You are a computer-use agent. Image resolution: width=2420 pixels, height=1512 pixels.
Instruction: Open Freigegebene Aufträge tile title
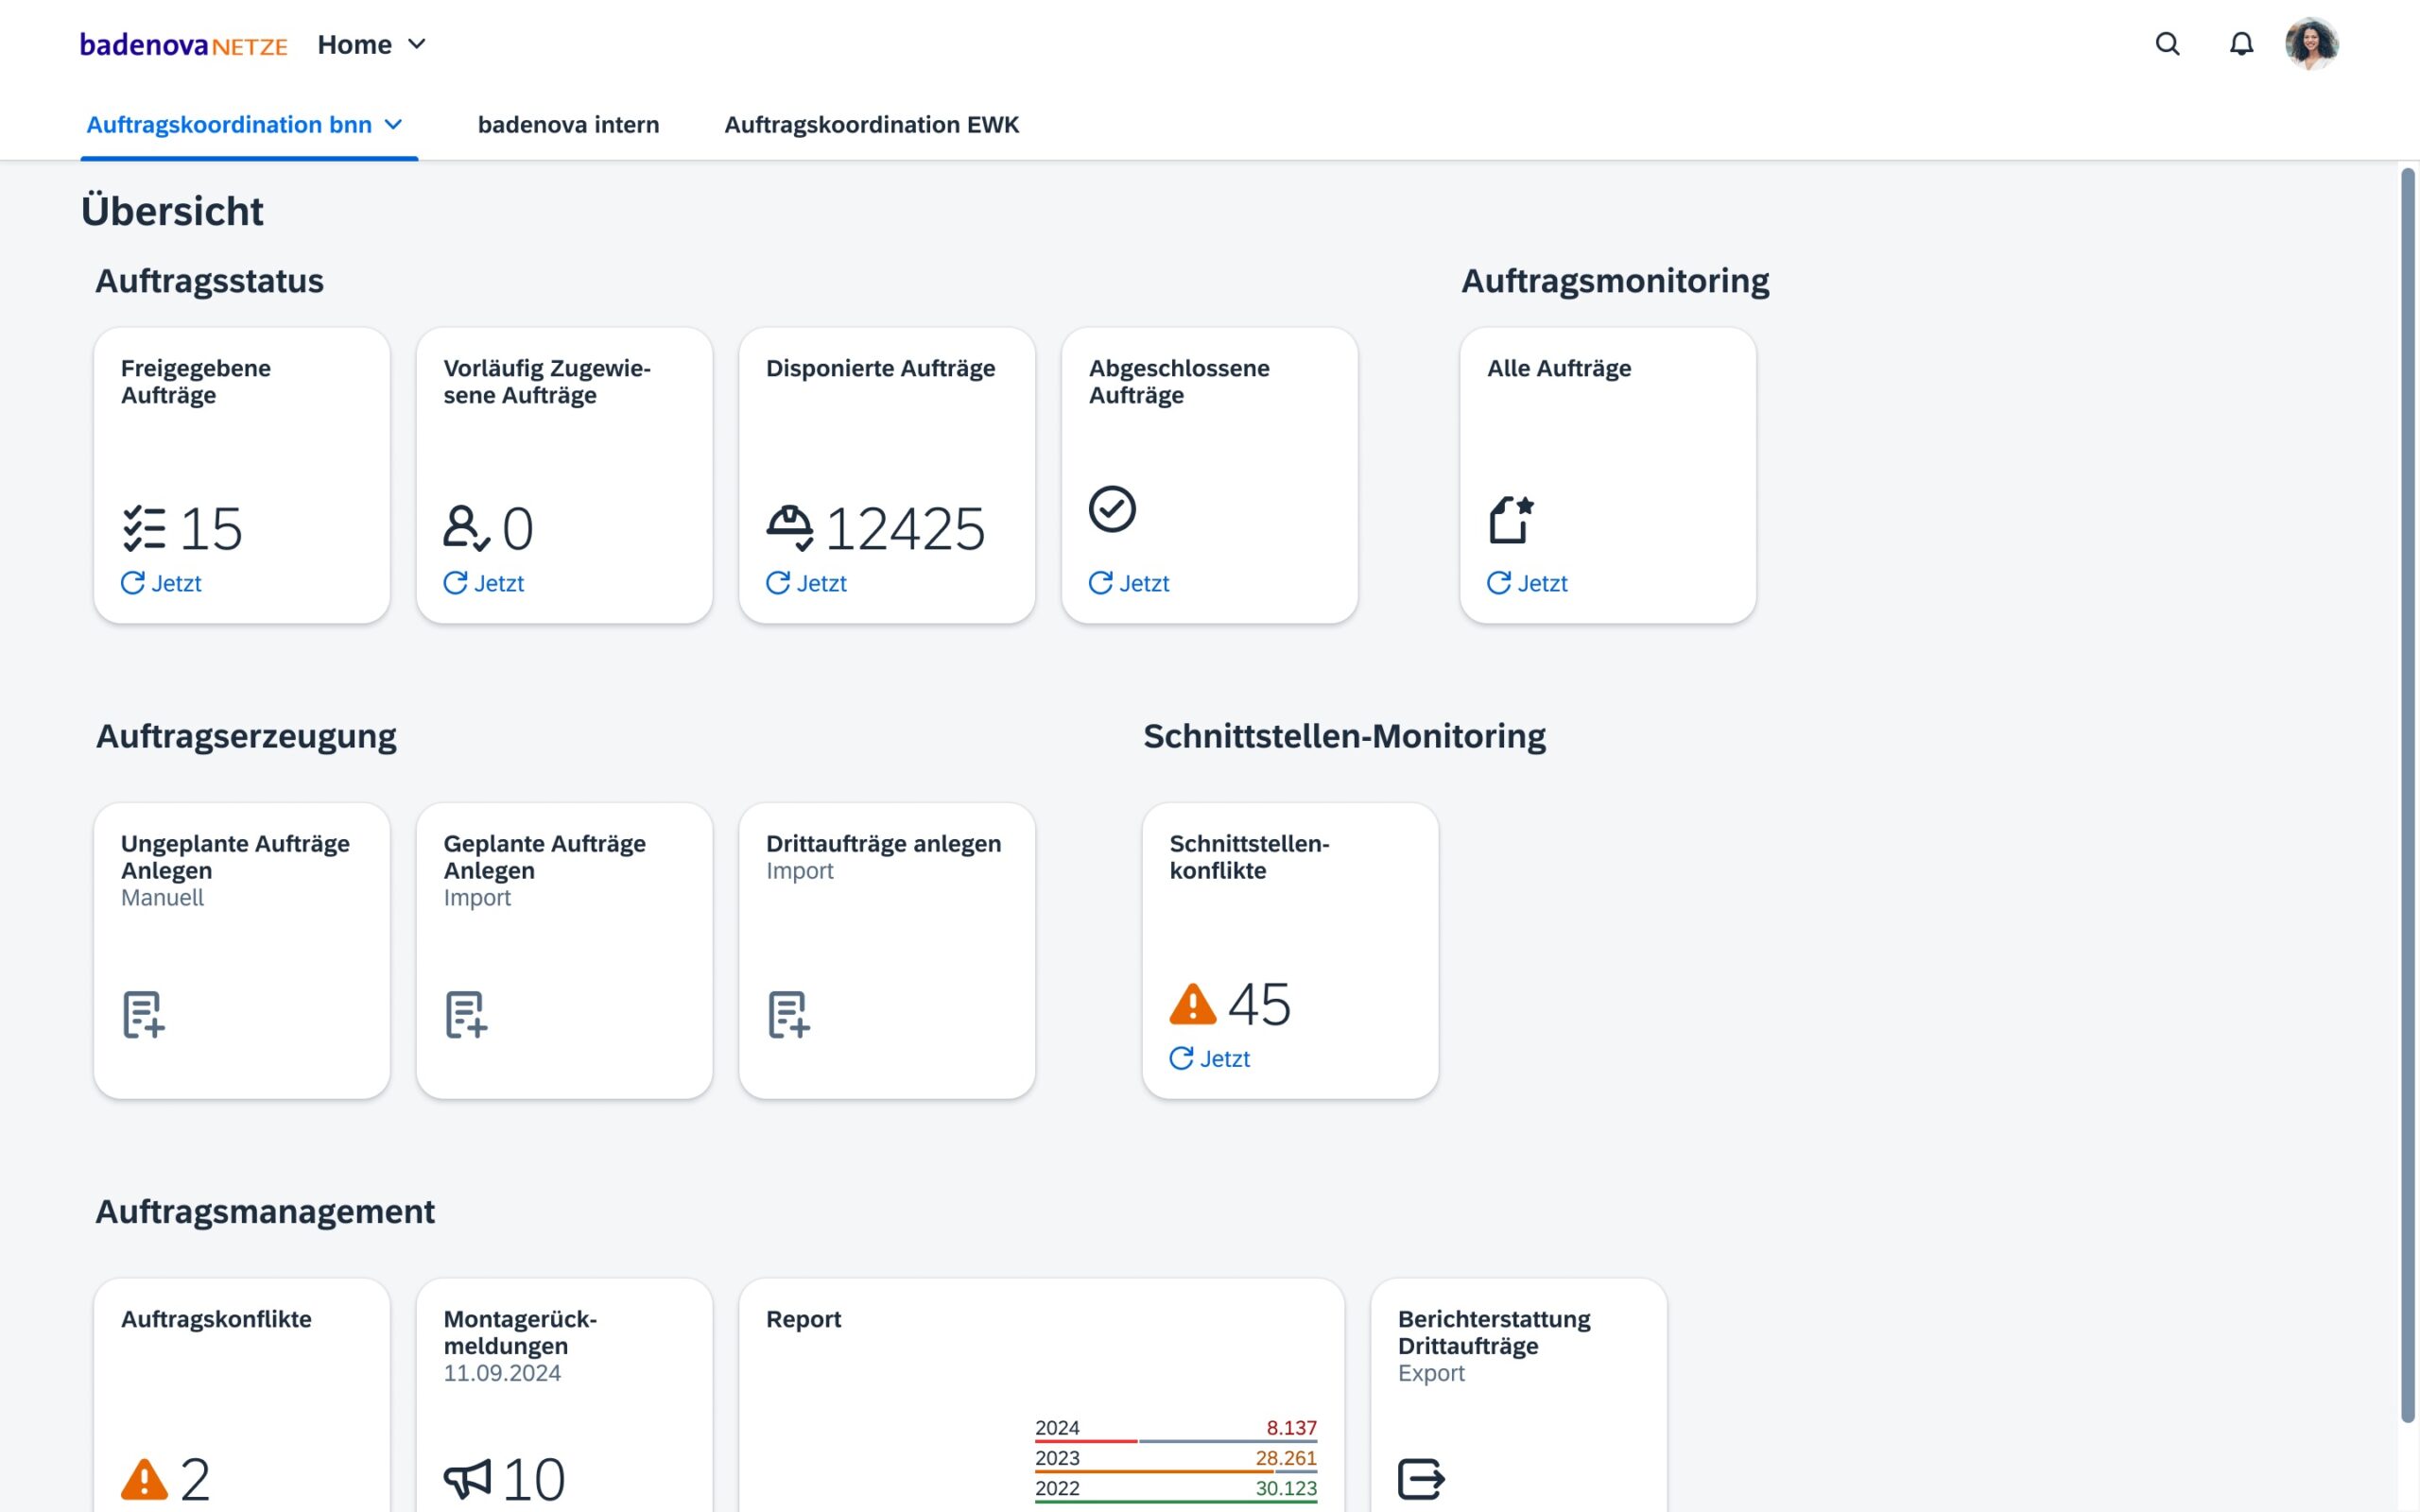click(196, 381)
